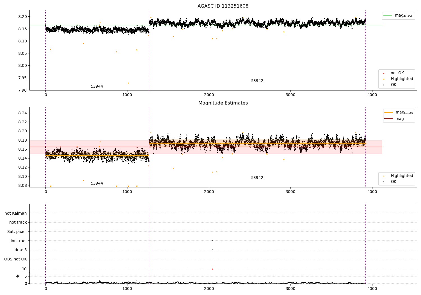The image size is (421, 295).
Task: Select 'OK' in the top panel lower legend
Action: [x=393, y=85]
